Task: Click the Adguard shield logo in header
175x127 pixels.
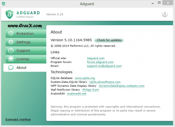Action: click(9, 14)
